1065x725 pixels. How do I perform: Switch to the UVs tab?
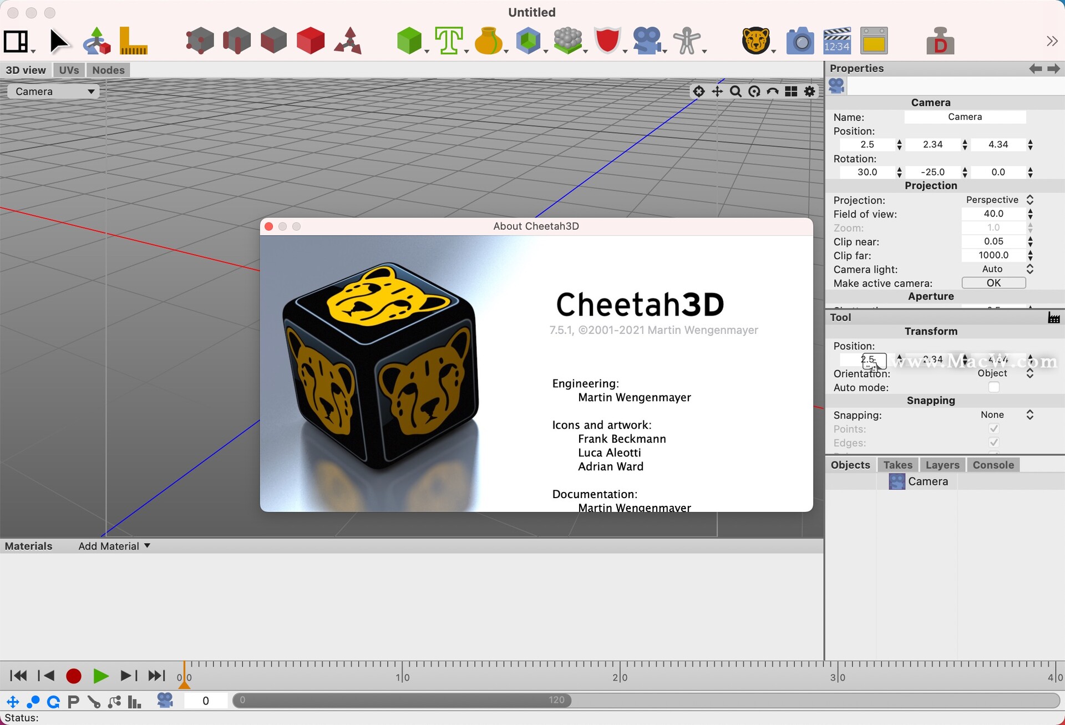[x=69, y=70]
